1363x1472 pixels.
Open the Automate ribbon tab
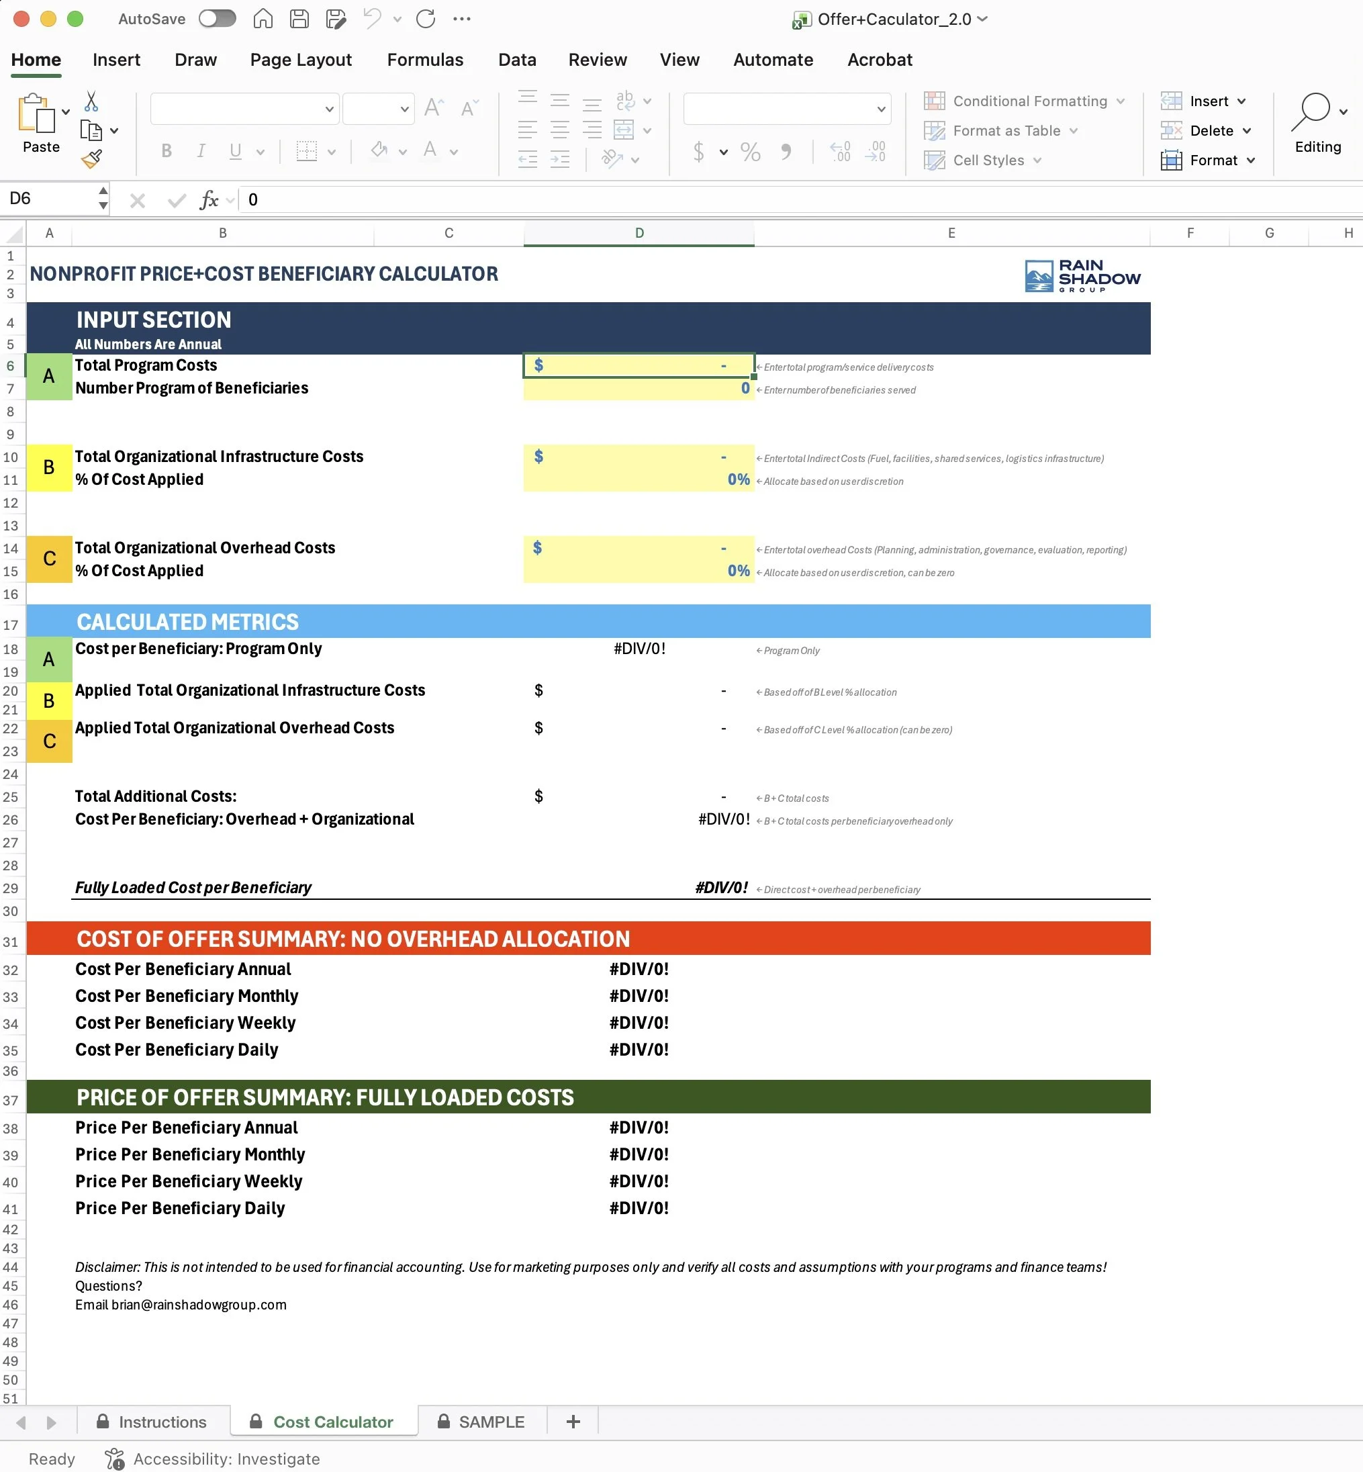(x=773, y=60)
